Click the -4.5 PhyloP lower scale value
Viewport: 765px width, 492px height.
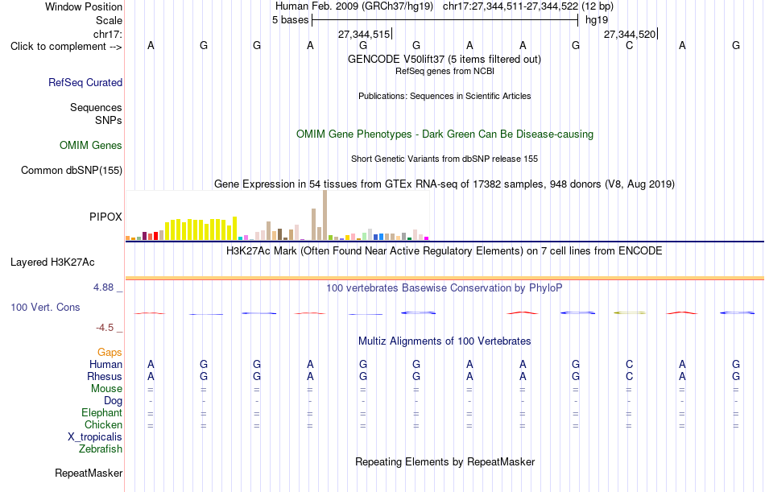105,328
